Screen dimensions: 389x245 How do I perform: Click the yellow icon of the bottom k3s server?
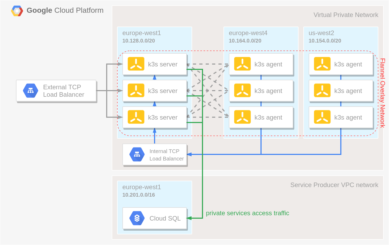point(136,117)
